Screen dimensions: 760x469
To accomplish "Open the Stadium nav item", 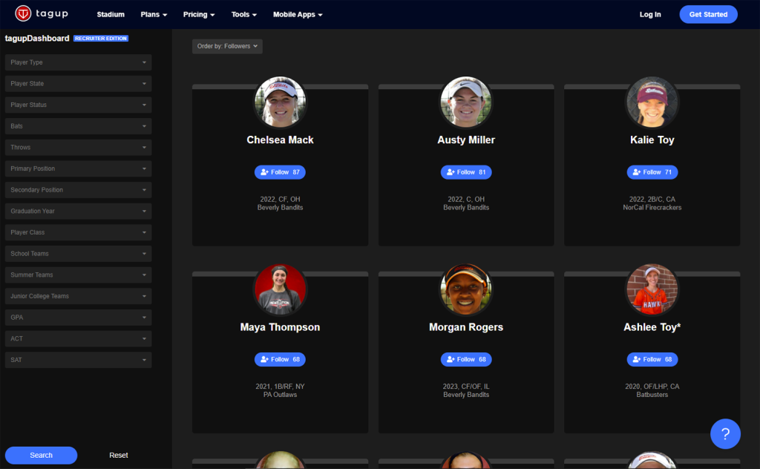I will pyautogui.click(x=111, y=15).
